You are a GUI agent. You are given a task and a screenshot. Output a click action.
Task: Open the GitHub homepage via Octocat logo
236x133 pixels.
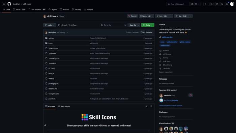tap(9, 4)
